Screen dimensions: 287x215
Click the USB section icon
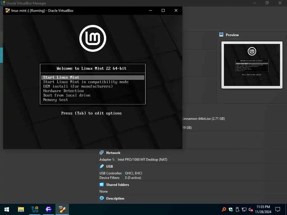pyautogui.click(x=101, y=166)
